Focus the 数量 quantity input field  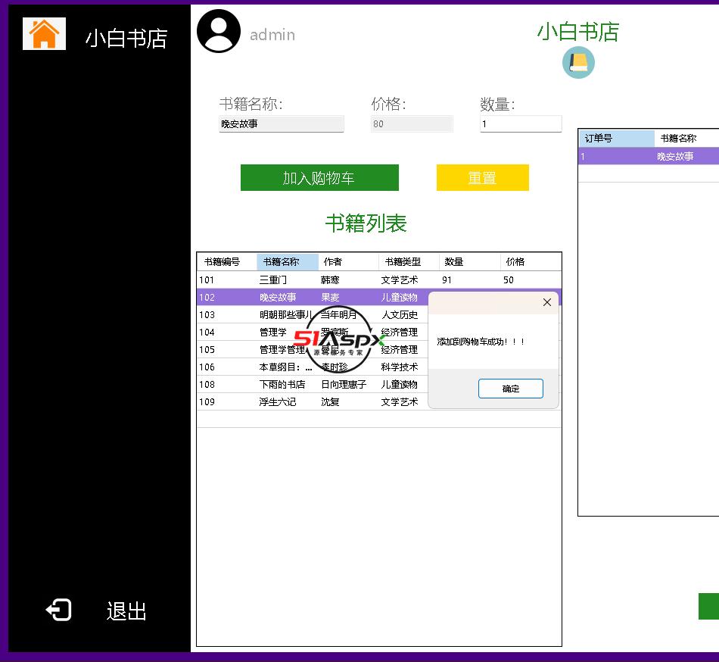[x=520, y=124]
